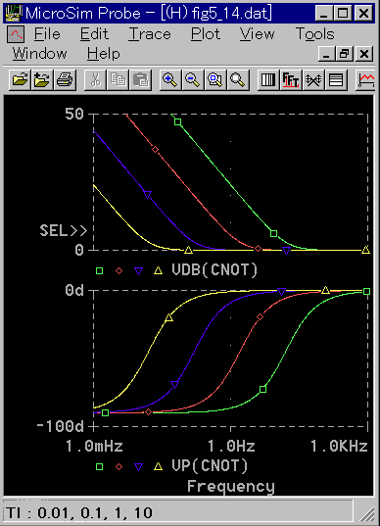This screenshot has height=526, width=380.
Task: Open the Plot menu
Action: tap(206, 34)
